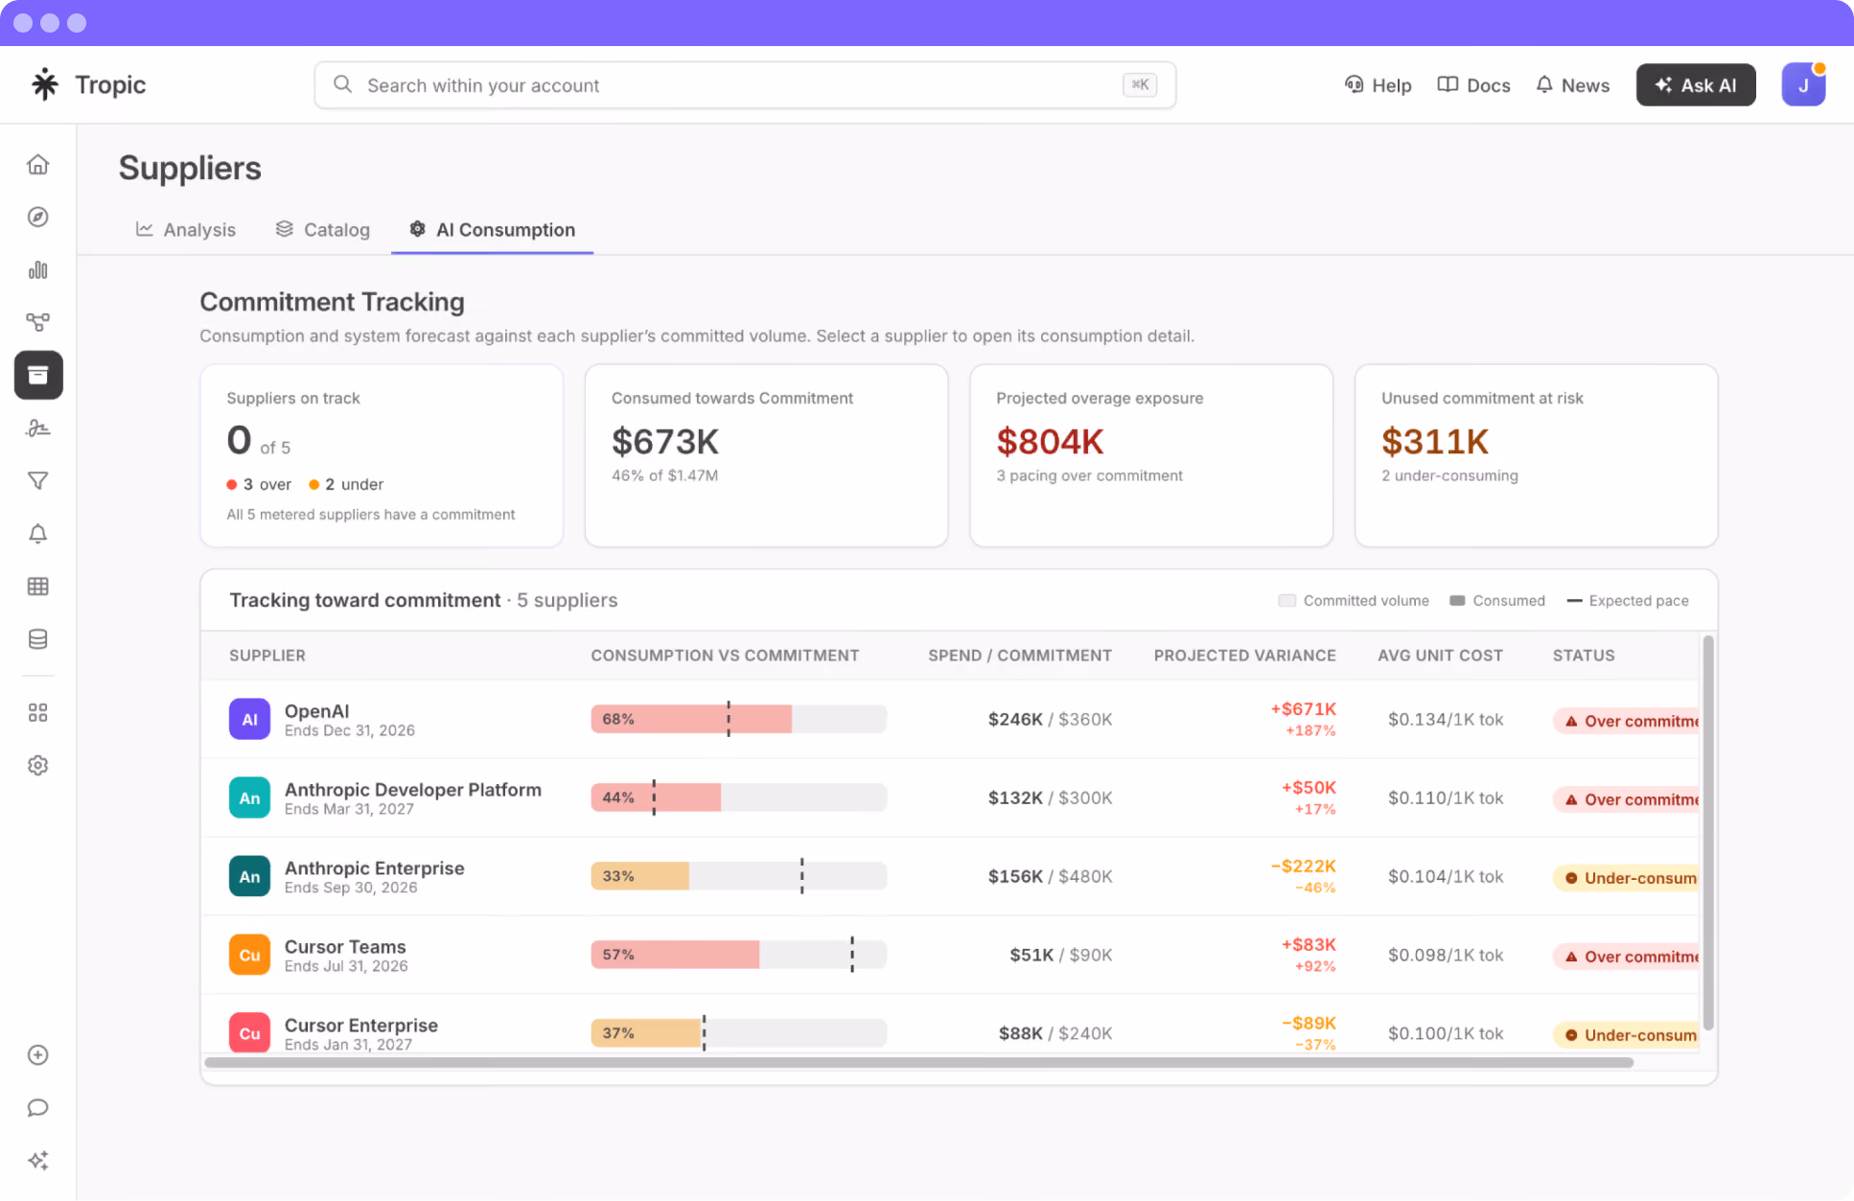Open the settings gear icon in sidebar
The width and height of the screenshot is (1854, 1201).
pos(38,766)
